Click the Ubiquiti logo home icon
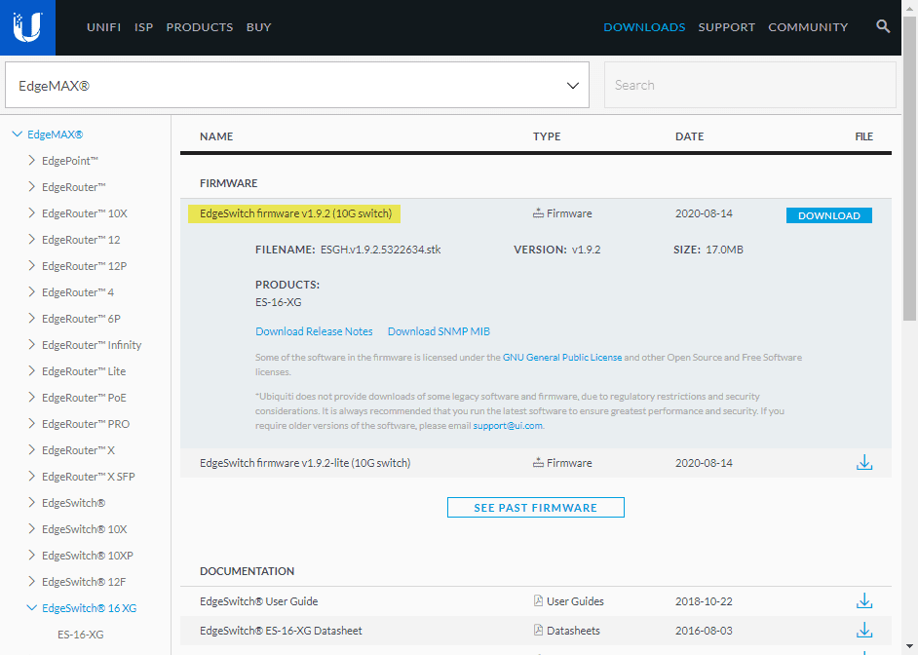 click(27, 27)
